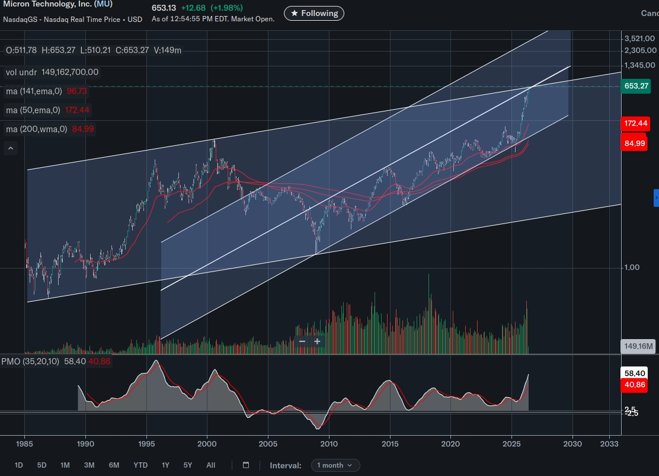Open the blue side panel arrow handle
This screenshot has height=476, width=659.
click(x=656, y=197)
